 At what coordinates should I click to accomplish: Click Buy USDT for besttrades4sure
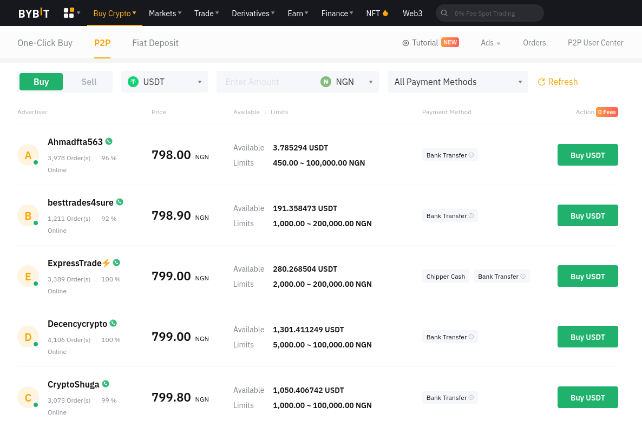[587, 216]
